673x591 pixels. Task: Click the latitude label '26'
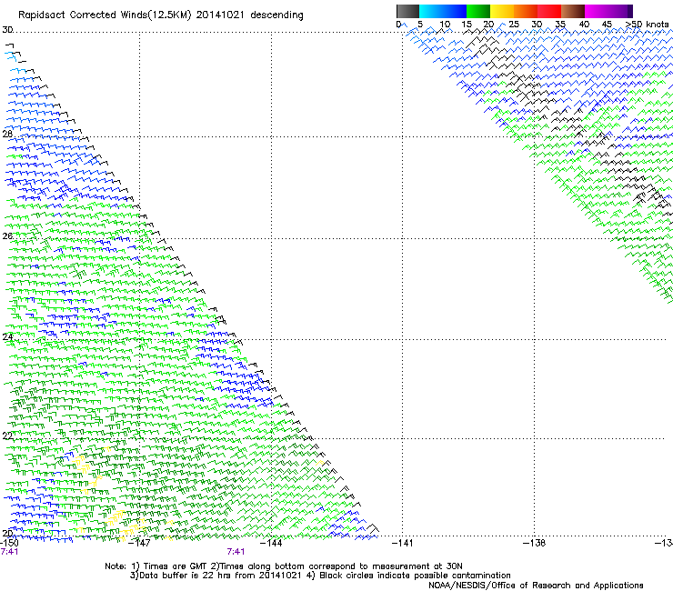pyautogui.click(x=7, y=235)
